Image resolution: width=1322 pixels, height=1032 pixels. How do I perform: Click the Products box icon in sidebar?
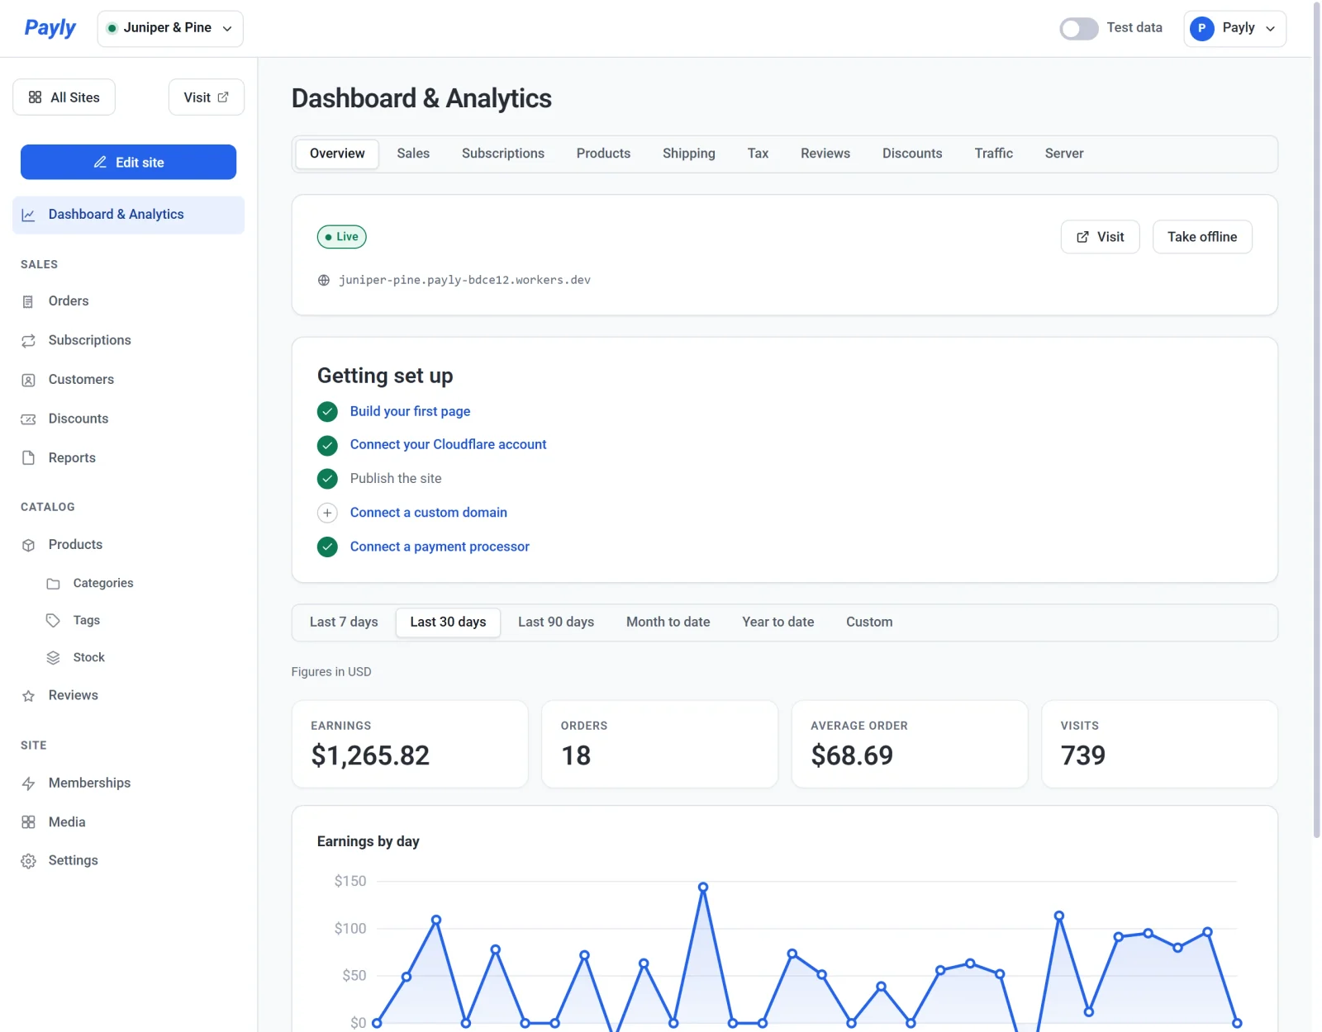coord(28,545)
